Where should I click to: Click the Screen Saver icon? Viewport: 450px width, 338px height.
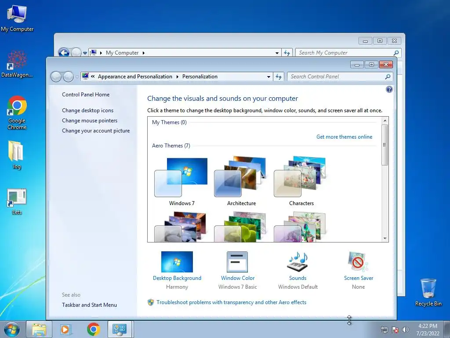(x=358, y=261)
